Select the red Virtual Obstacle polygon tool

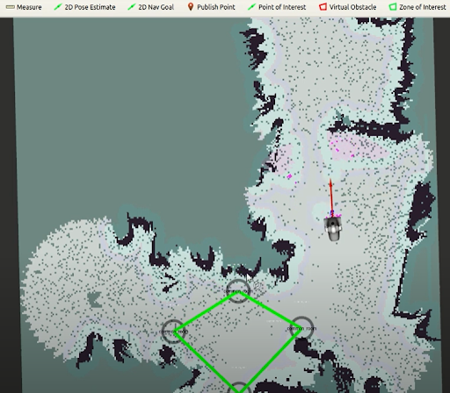347,7
